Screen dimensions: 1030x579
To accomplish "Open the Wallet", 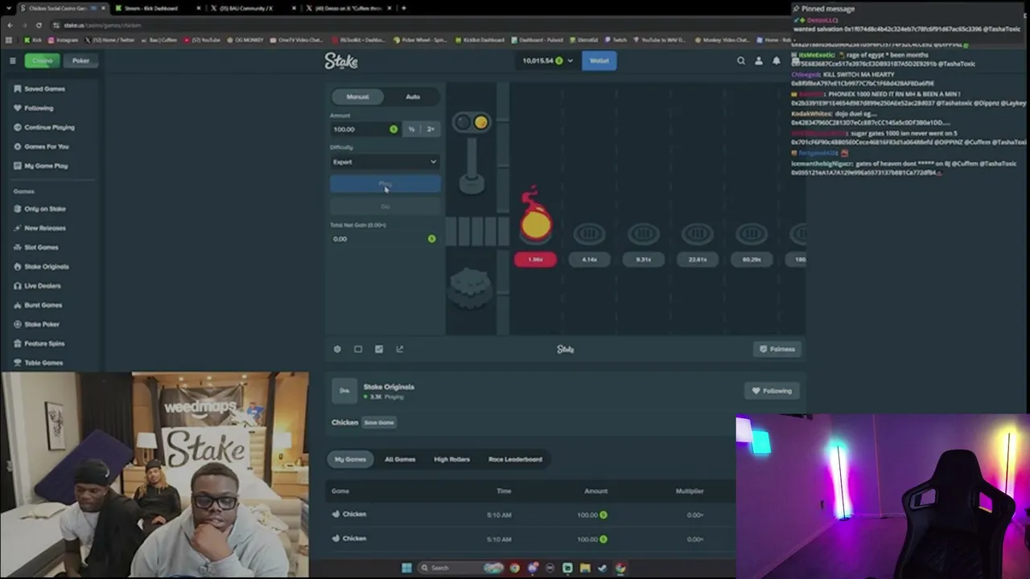I will (599, 60).
